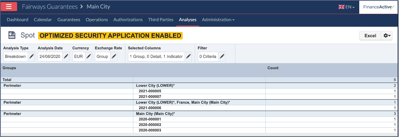Click Fairways Guarantees breadcrumb link
Viewport: 399px width, 137px height.
pyautogui.click(x=50, y=7)
